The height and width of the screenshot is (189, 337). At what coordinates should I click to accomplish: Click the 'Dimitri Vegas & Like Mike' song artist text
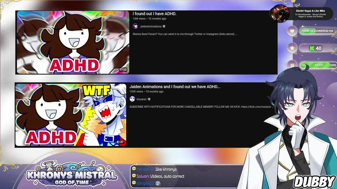tap(310, 11)
